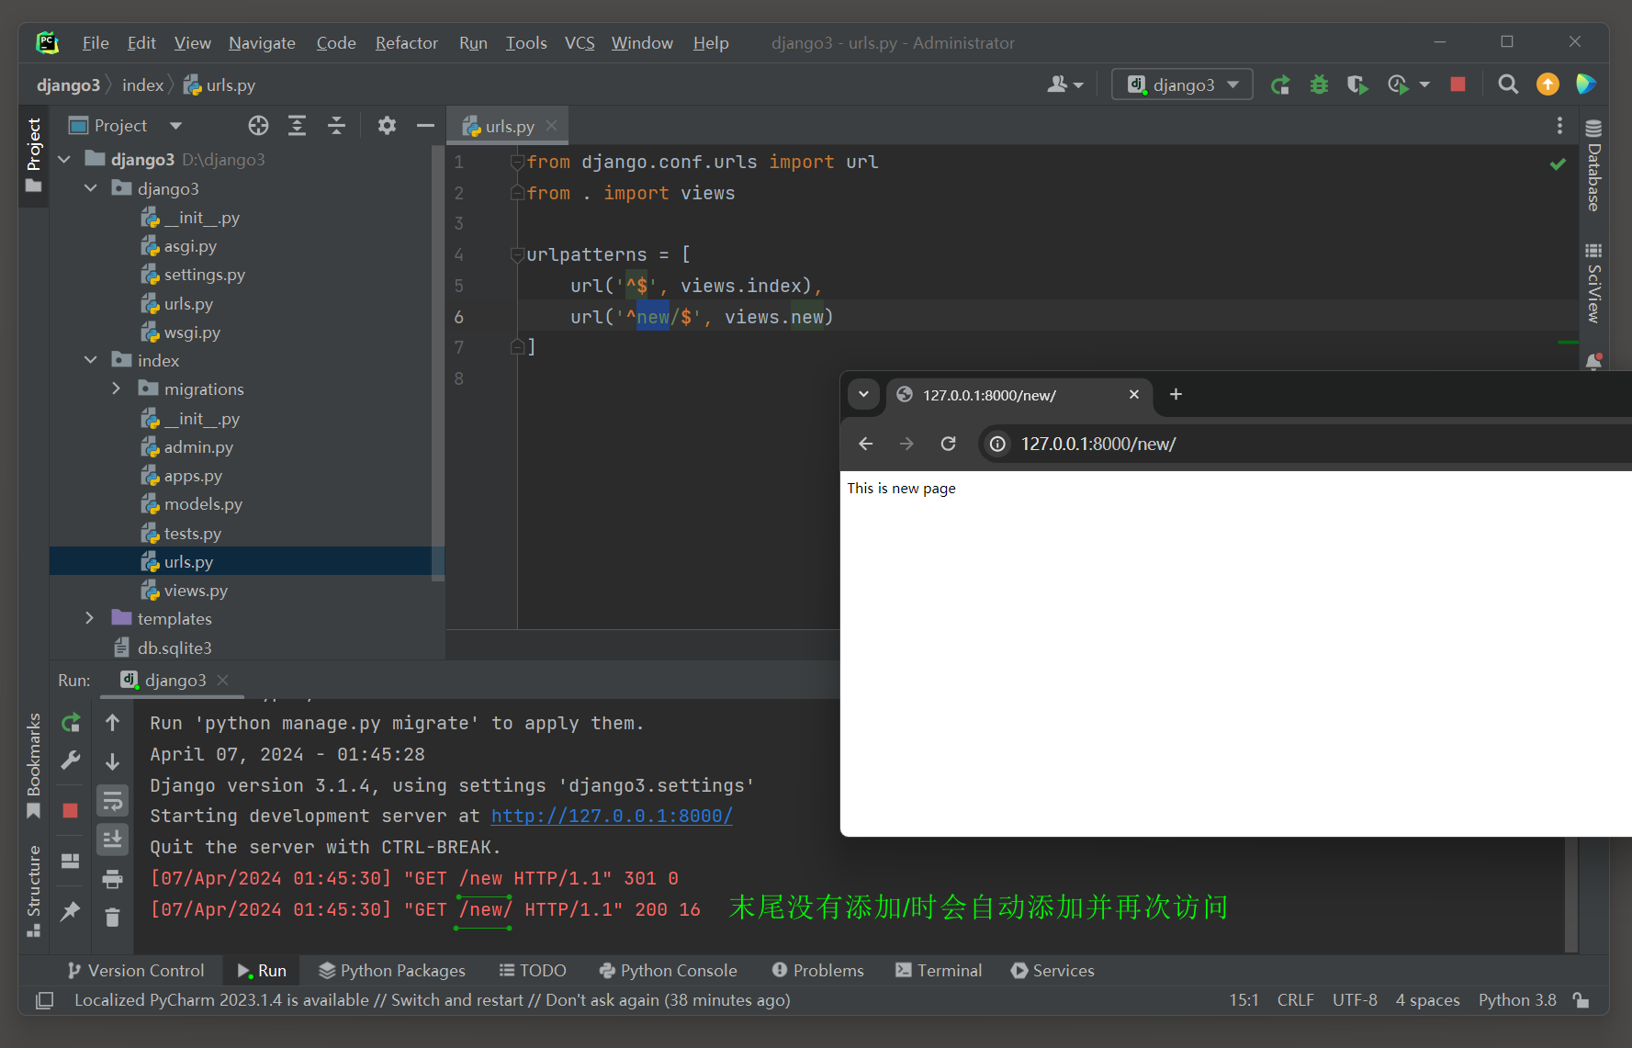Screen dimensions: 1632x1048
Task: Hide the Project panel with minus icon
Action: point(425,126)
